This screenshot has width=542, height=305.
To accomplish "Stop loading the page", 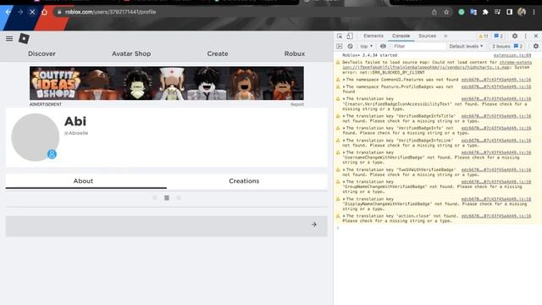I will click(32, 12).
